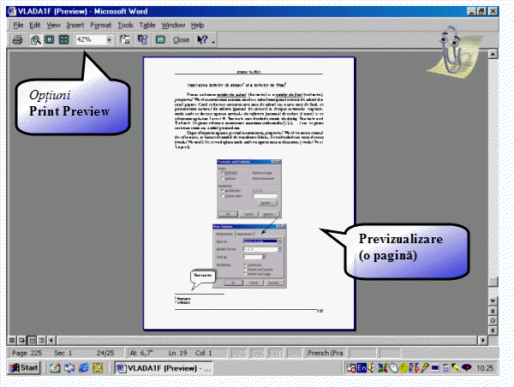Image resolution: width=514 pixels, height=387 pixels.
Task: Go to Previous Page double-arrow button
Action: pos(493,311)
